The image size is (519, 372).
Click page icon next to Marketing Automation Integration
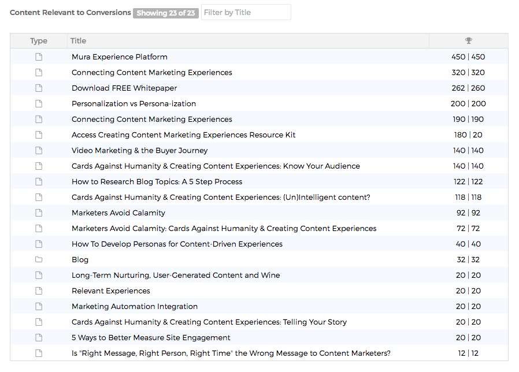(x=39, y=307)
